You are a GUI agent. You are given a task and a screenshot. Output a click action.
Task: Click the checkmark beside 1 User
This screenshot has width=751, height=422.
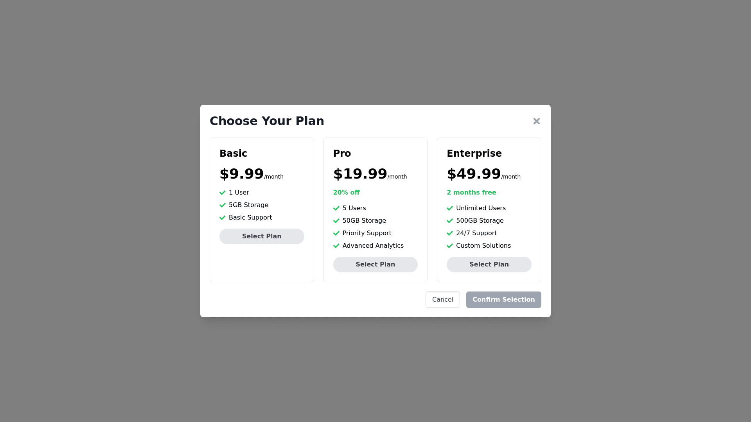pyautogui.click(x=223, y=193)
